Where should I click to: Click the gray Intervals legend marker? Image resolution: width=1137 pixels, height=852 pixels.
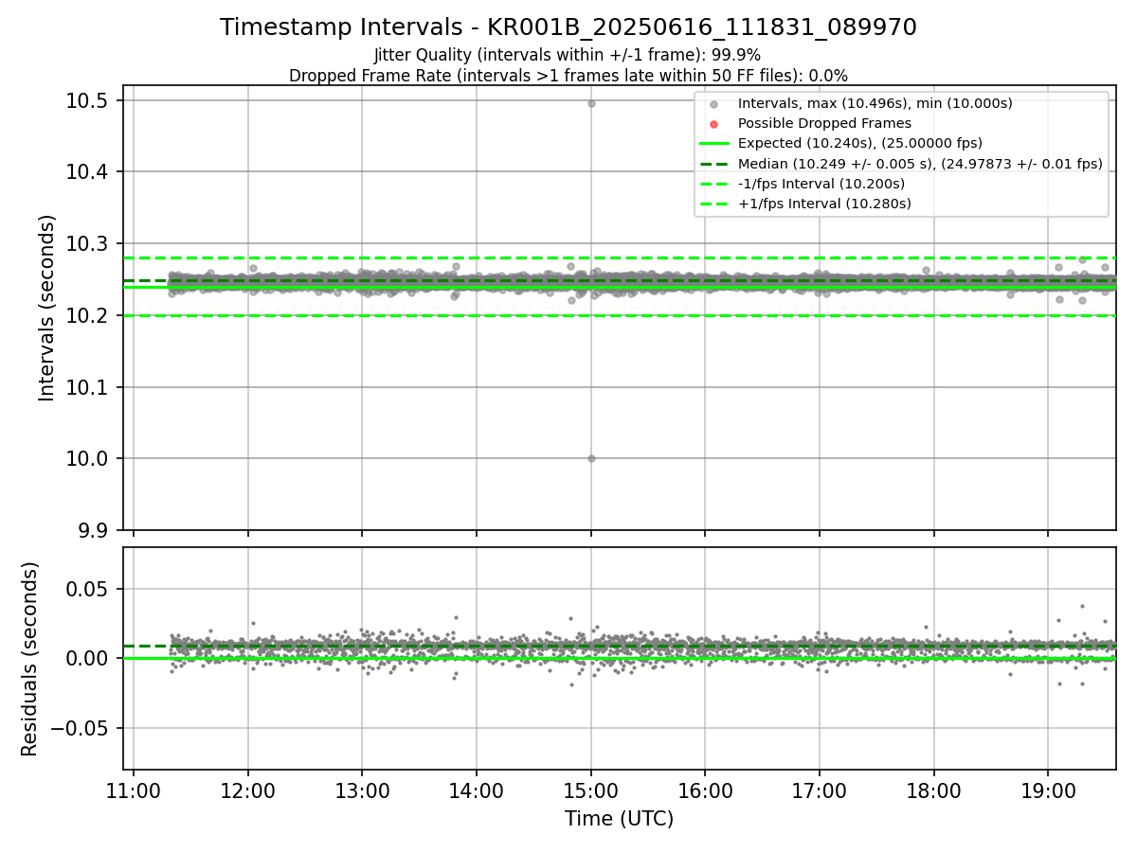[x=714, y=103]
